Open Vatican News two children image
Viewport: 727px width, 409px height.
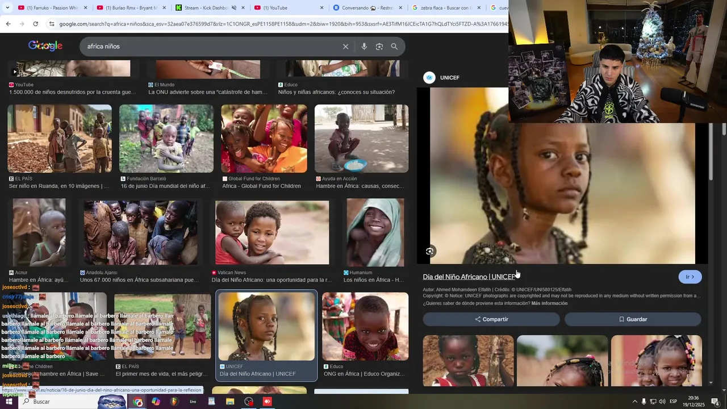[272, 232]
